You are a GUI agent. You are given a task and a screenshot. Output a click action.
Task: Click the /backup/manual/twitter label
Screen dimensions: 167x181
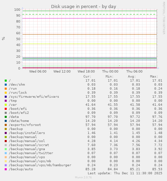[x=31, y=153]
